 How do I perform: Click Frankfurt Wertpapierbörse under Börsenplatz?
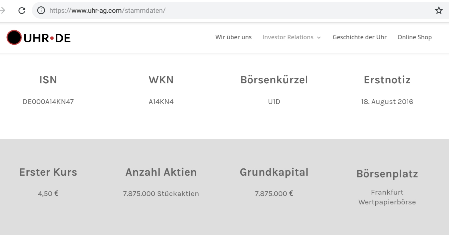[x=387, y=197]
